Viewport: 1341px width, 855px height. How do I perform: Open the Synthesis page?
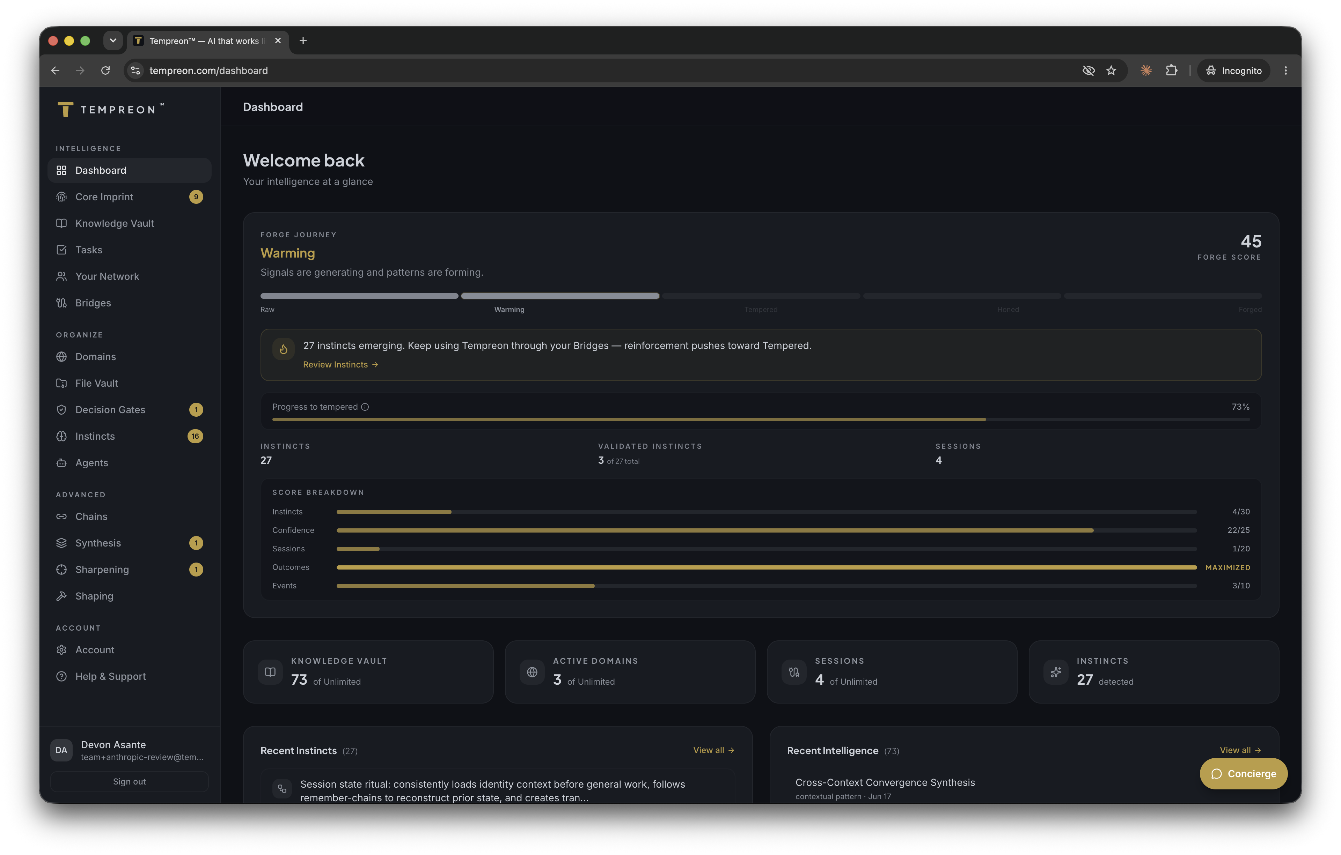129,543
